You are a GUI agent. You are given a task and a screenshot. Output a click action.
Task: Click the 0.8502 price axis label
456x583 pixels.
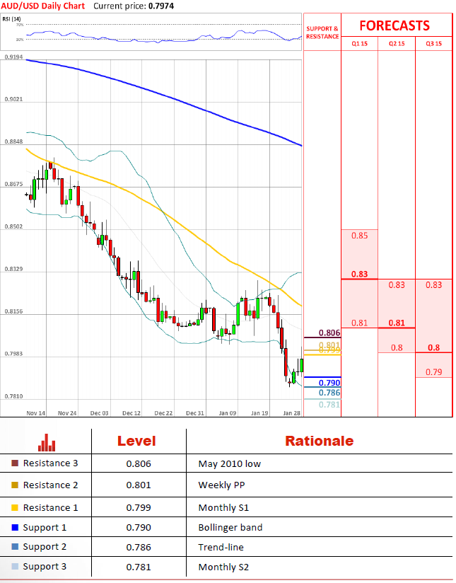[x=13, y=226]
